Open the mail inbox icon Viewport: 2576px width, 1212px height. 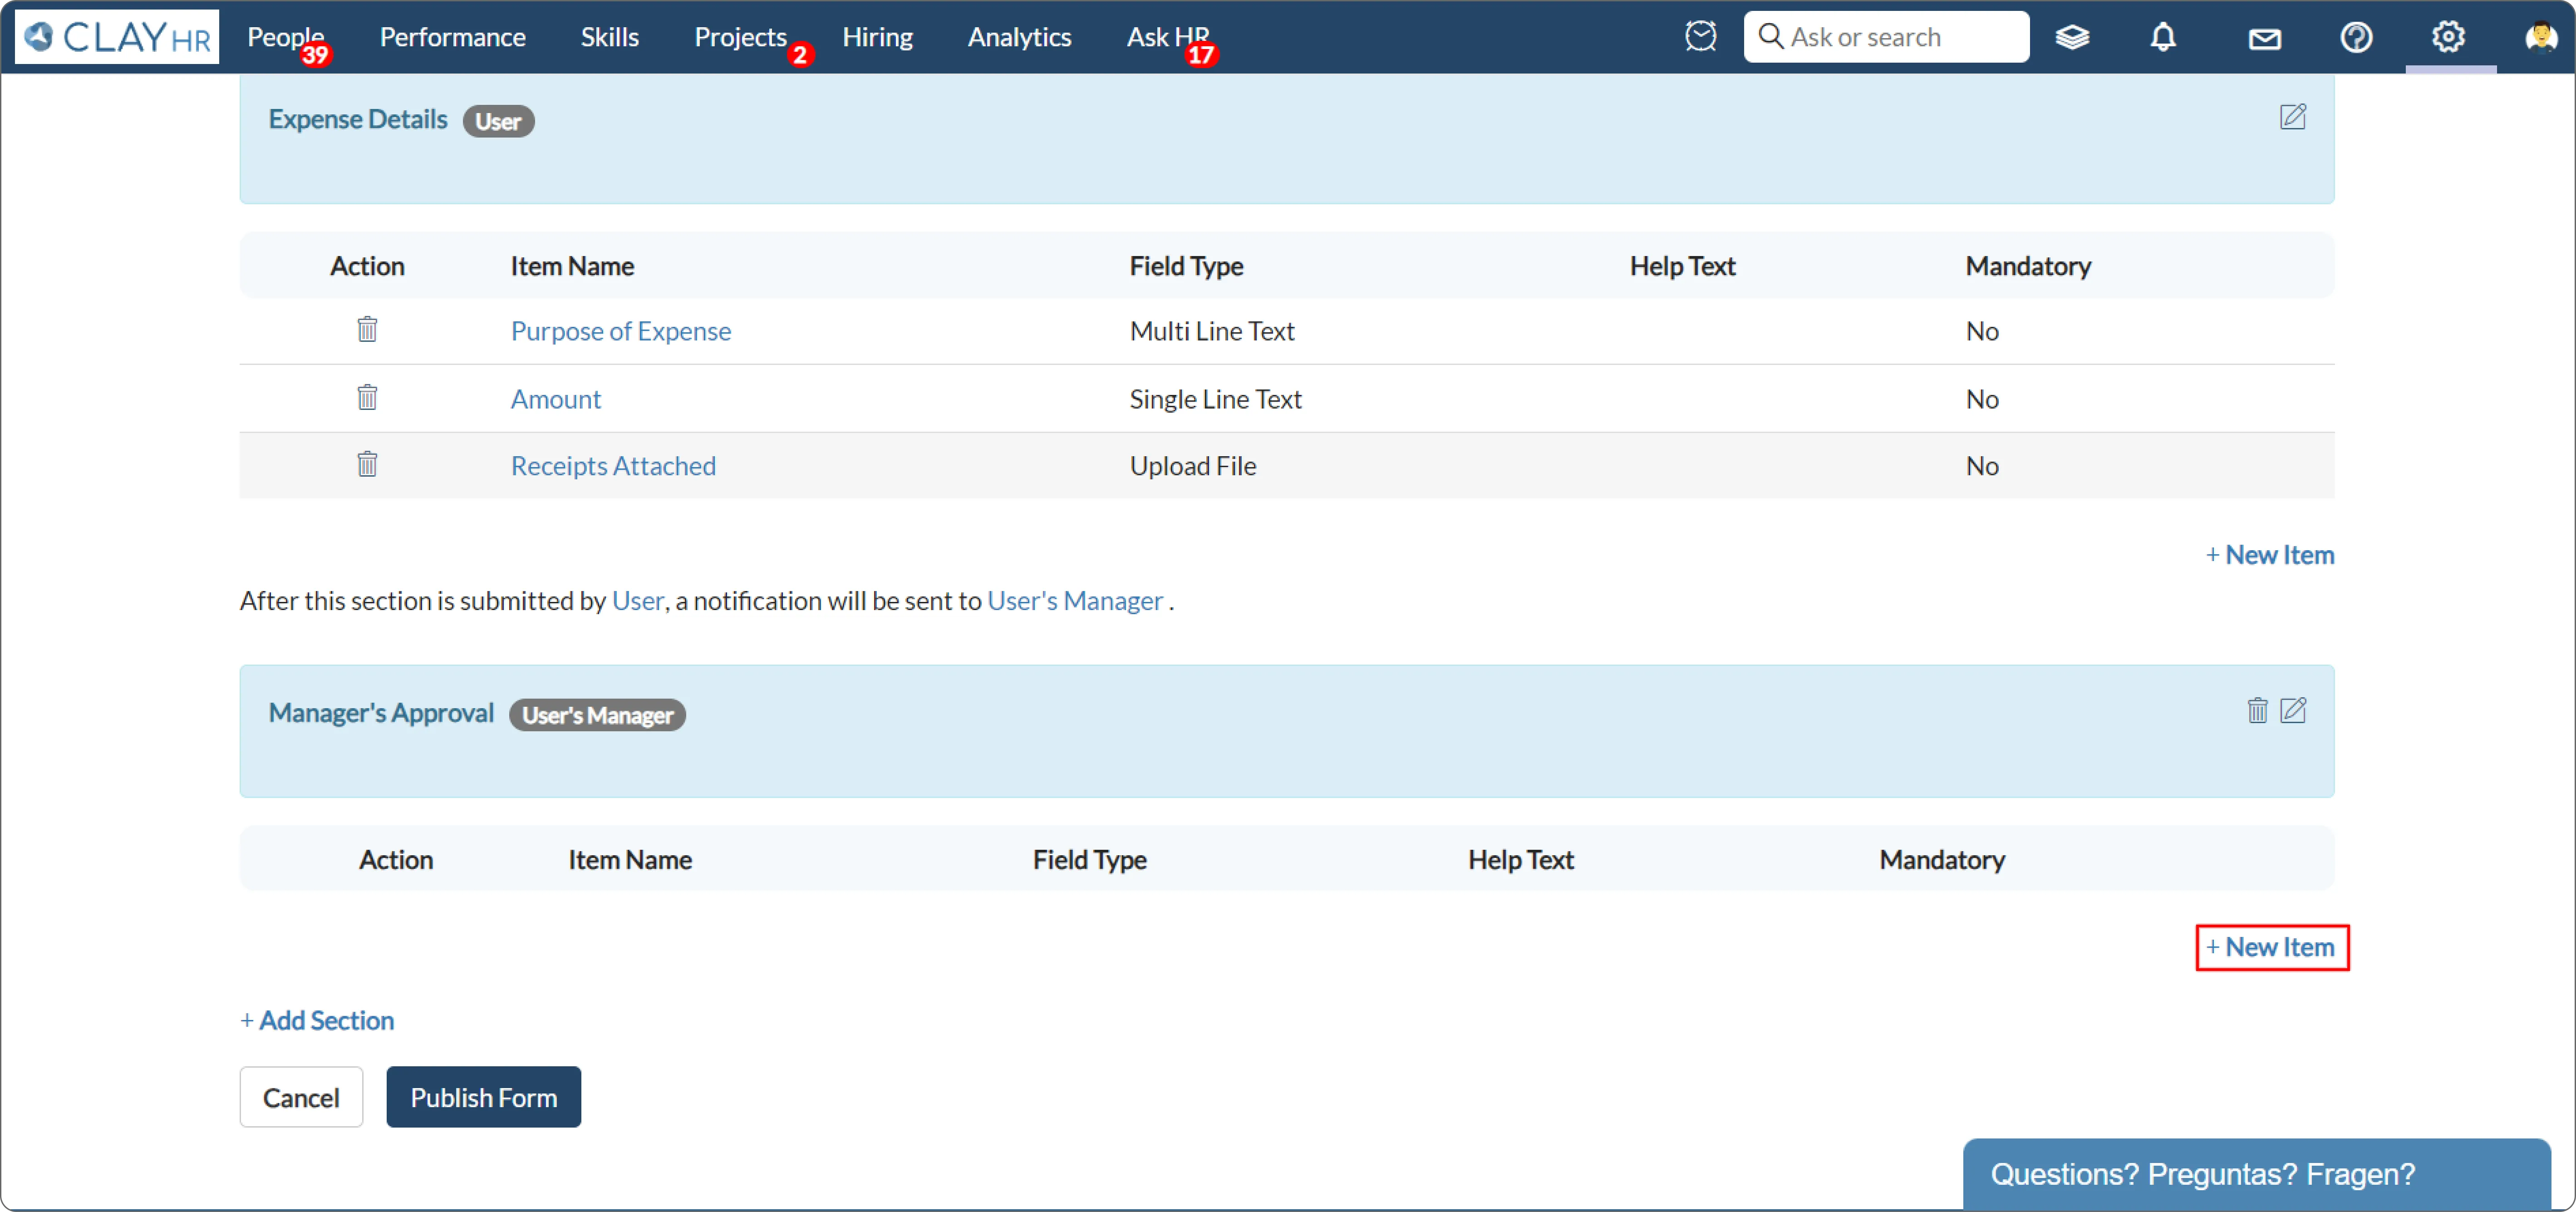2264,38
